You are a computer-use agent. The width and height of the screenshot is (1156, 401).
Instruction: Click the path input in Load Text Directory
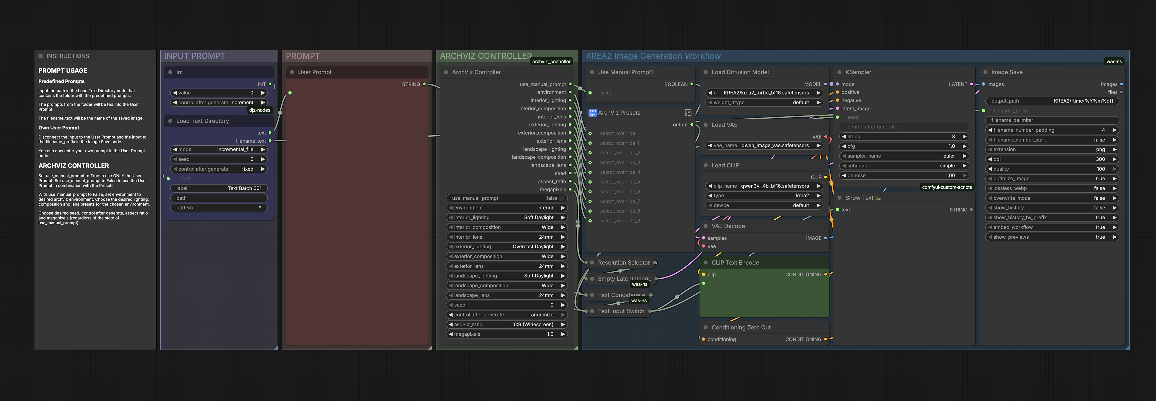coord(219,198)
